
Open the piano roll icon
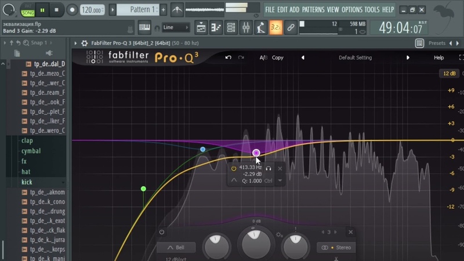tap(216, 28)
